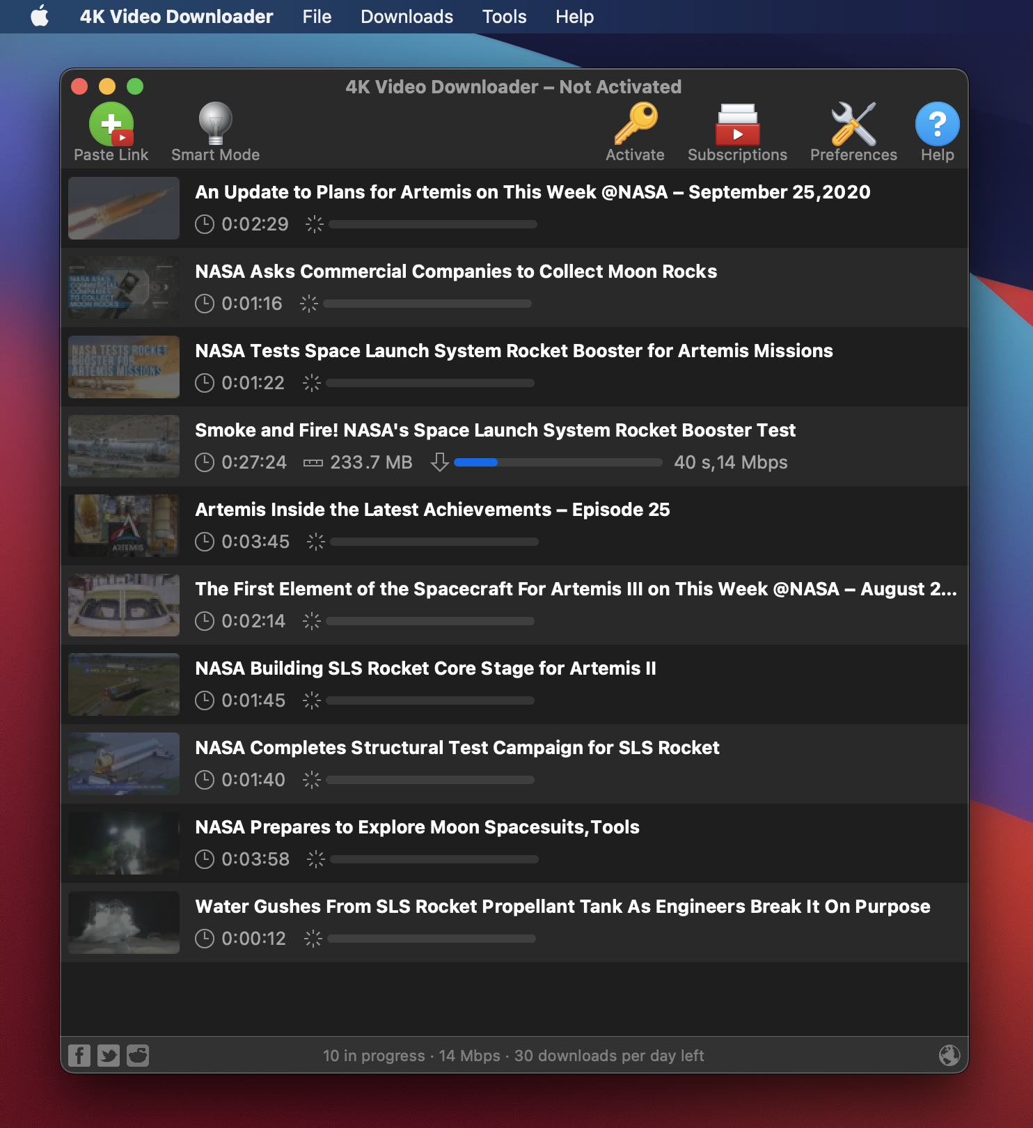
Task: Click the Artemis Inside Episode 25 thumbnail
Action: pos(124,526)
